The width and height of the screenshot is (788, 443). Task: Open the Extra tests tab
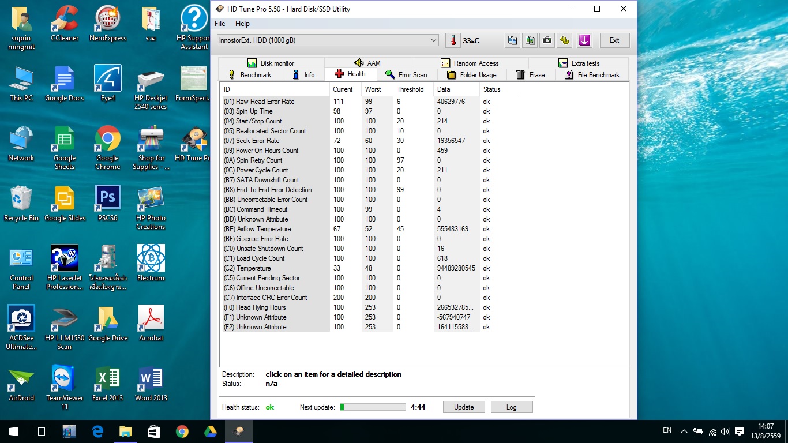pyautogui.click(x=579, y=63)
